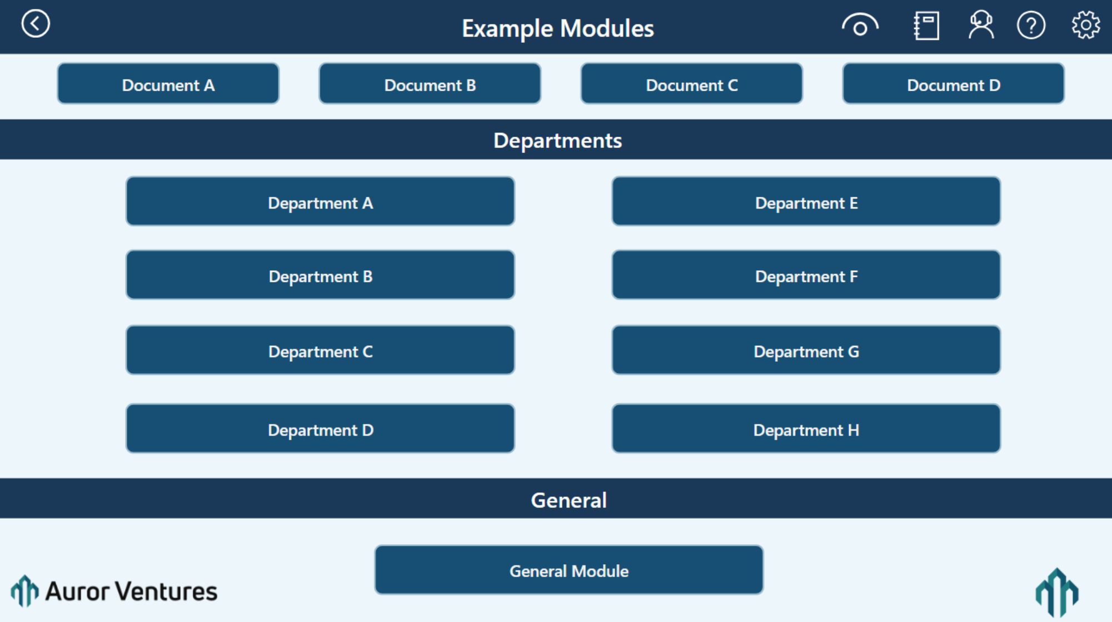Open the Department C button
The height and width of the screenshot is (622, 1112).
click(320, 351)
